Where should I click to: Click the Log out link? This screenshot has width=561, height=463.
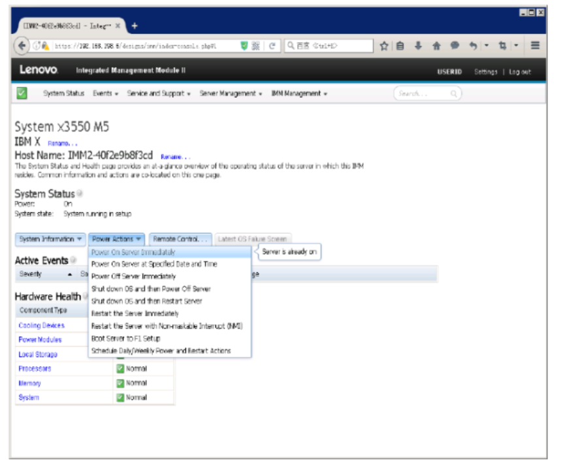520,72
